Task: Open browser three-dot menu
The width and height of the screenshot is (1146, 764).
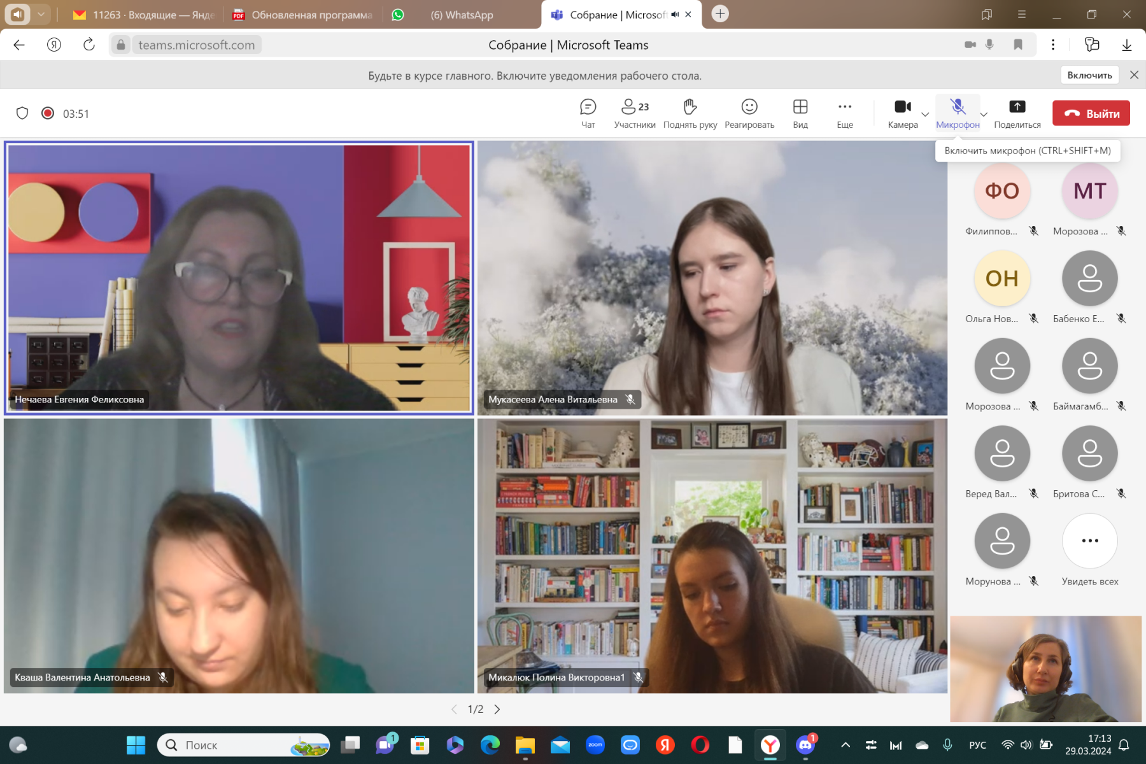Action: tap(1053, 45)
